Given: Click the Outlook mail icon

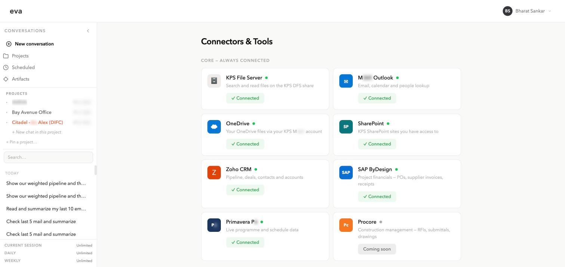Looking at the screenshot, I should coord(346,81).
